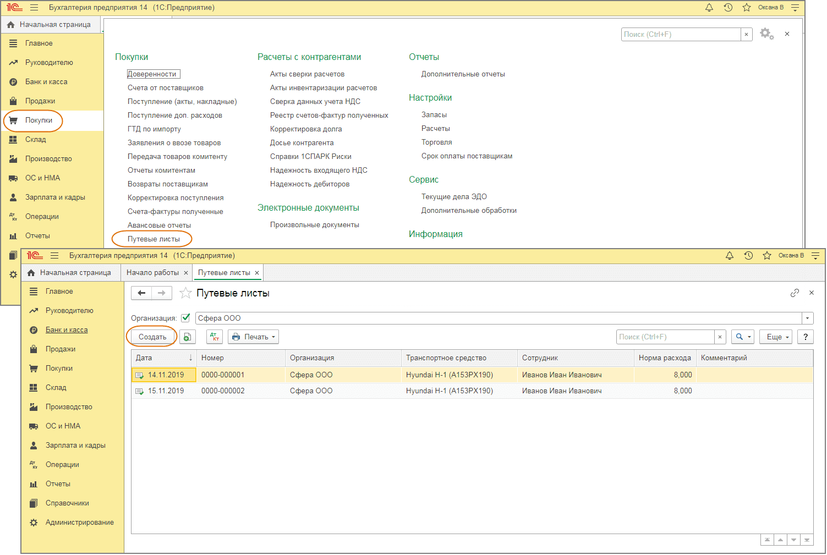Screen dimensions: 827x555
Task: Open Акты сверки расчетов link
Action: click(307, 74)
